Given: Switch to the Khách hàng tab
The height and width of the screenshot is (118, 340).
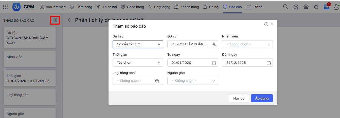Looking at the screenshot, I should 187,7.
